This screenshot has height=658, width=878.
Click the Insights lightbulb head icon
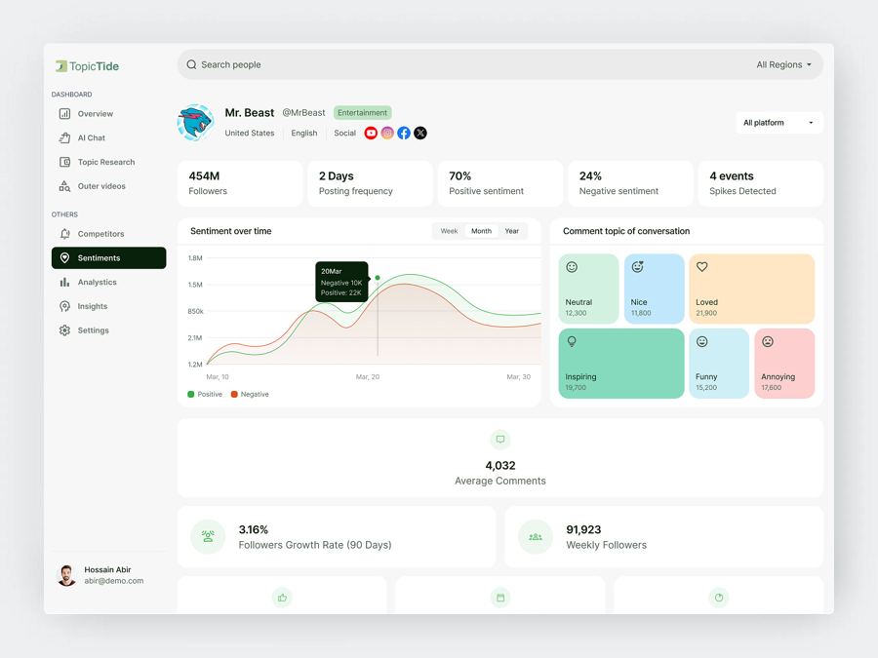[x=65, y=306]
